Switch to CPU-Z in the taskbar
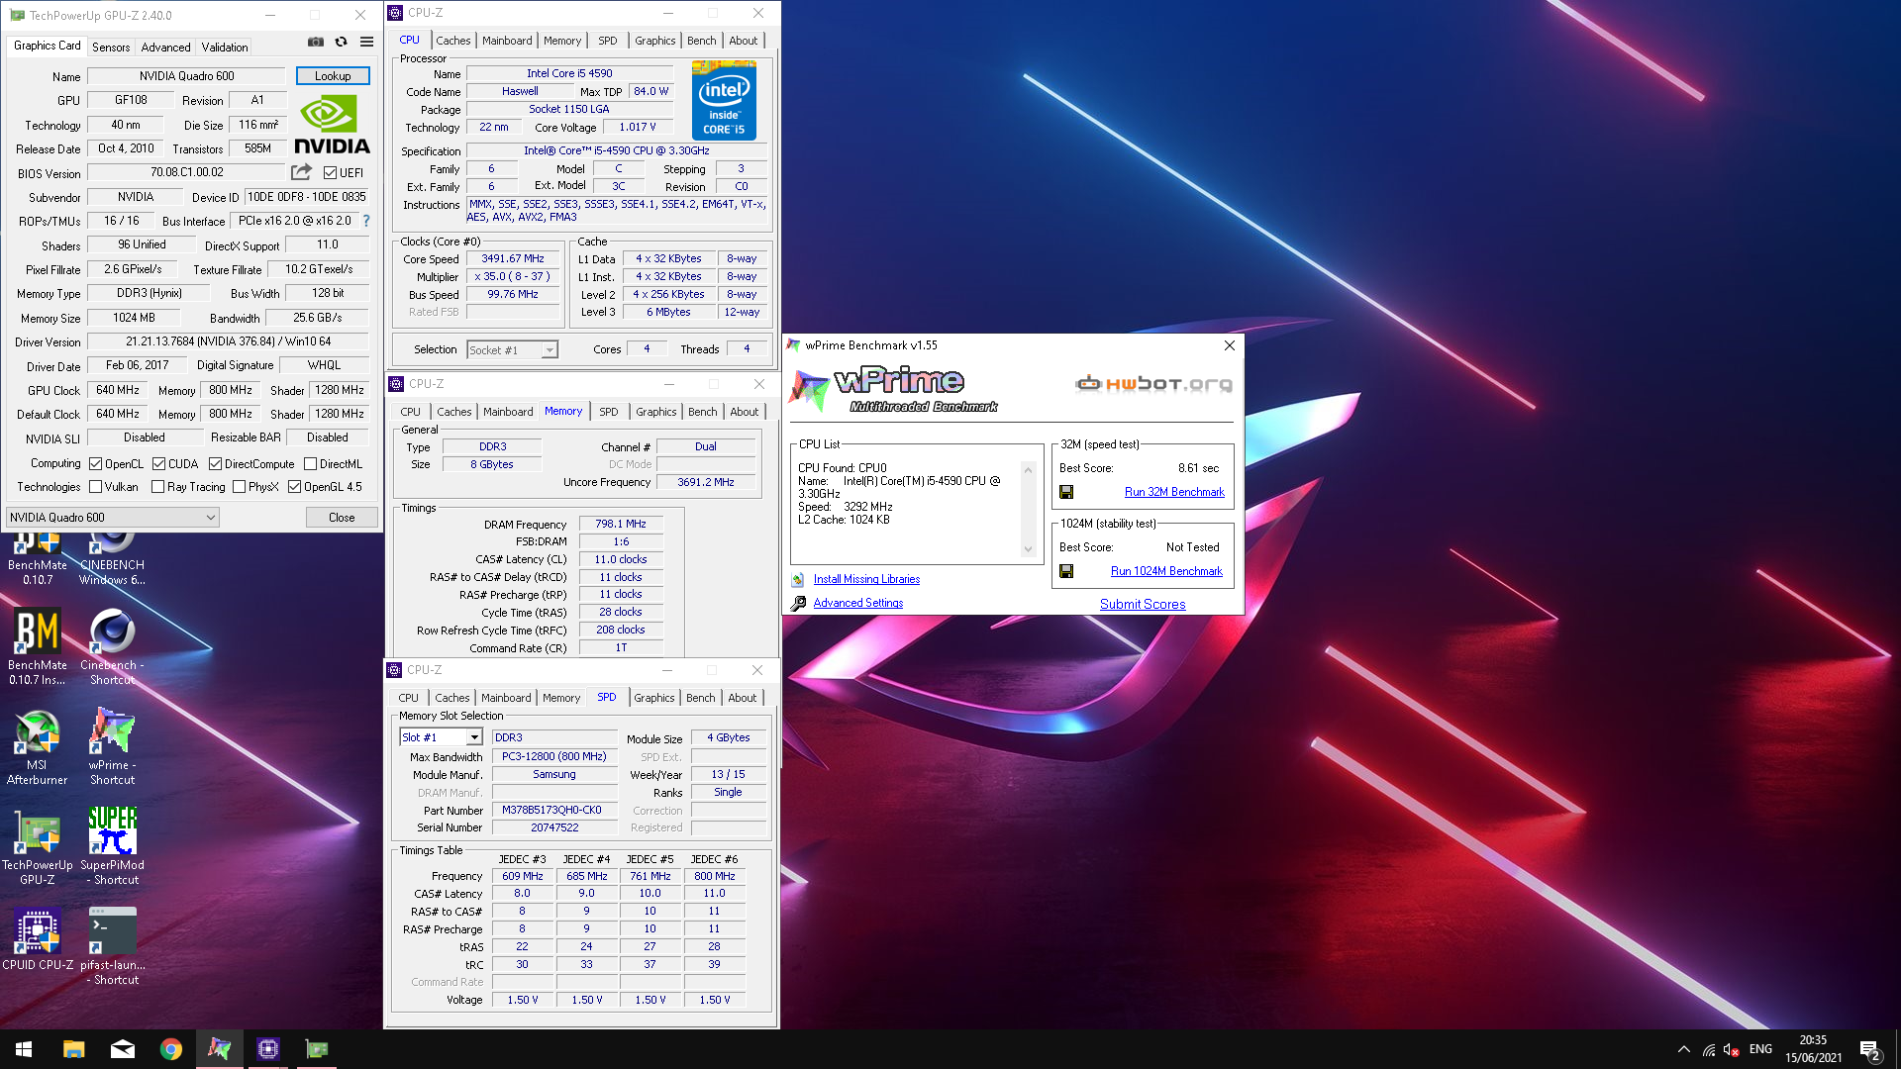1901x1069 pixels. point(267,1049)
